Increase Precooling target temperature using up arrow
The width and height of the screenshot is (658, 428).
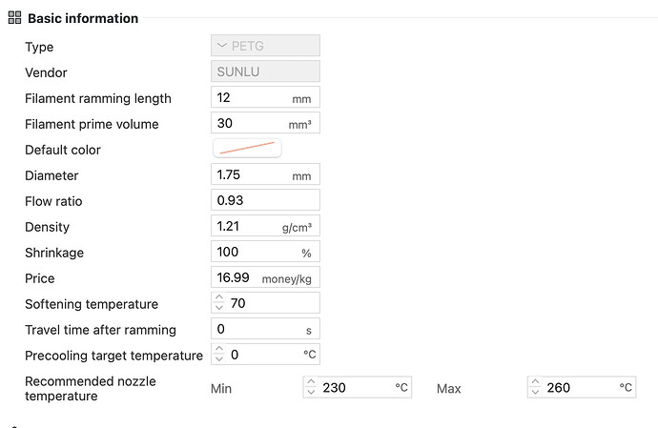click(x=219, y=349)
